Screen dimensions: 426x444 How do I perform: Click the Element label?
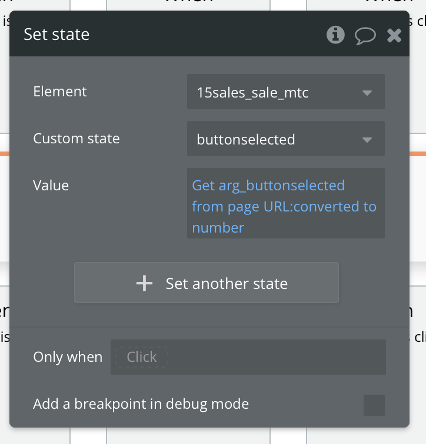(60, 92)
